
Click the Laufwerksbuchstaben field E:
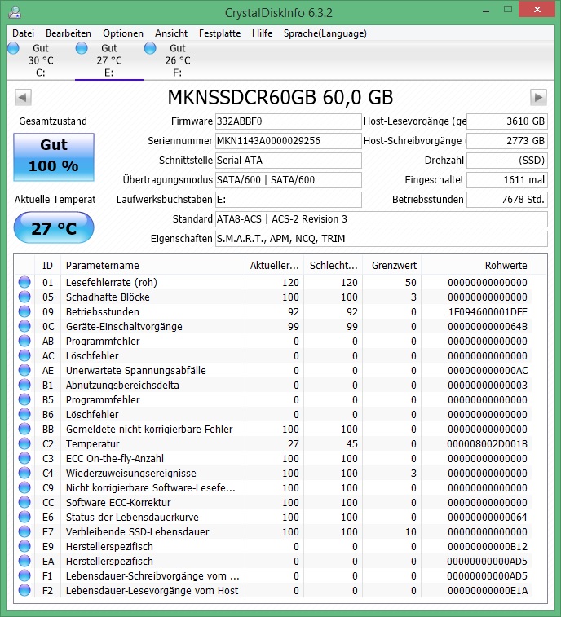coord(288,200)
